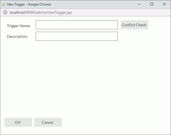
Task: View site information icon beside URL
Action: coord(5,13)
